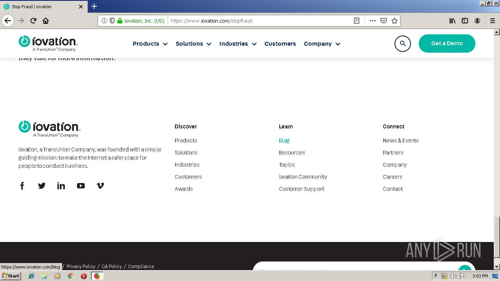Show sidebars icon in toolbar
The image size is (500, 281).
pos(465,21)
